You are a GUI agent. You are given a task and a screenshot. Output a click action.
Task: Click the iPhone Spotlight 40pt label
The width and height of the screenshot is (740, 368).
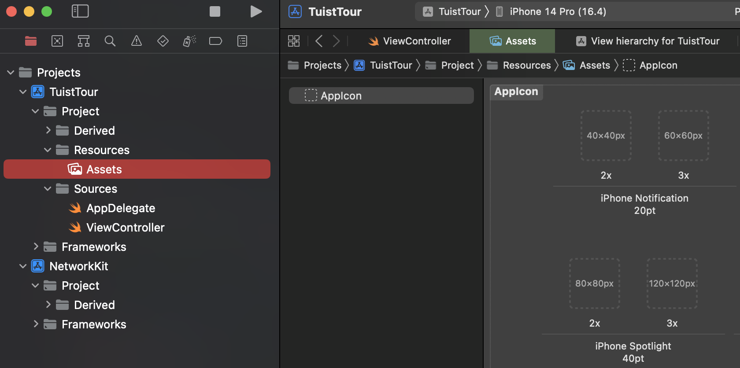(633, 352)
